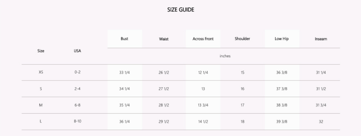Click the Shoulder column header
Screen dimensions: 361x136
(242, 39)
